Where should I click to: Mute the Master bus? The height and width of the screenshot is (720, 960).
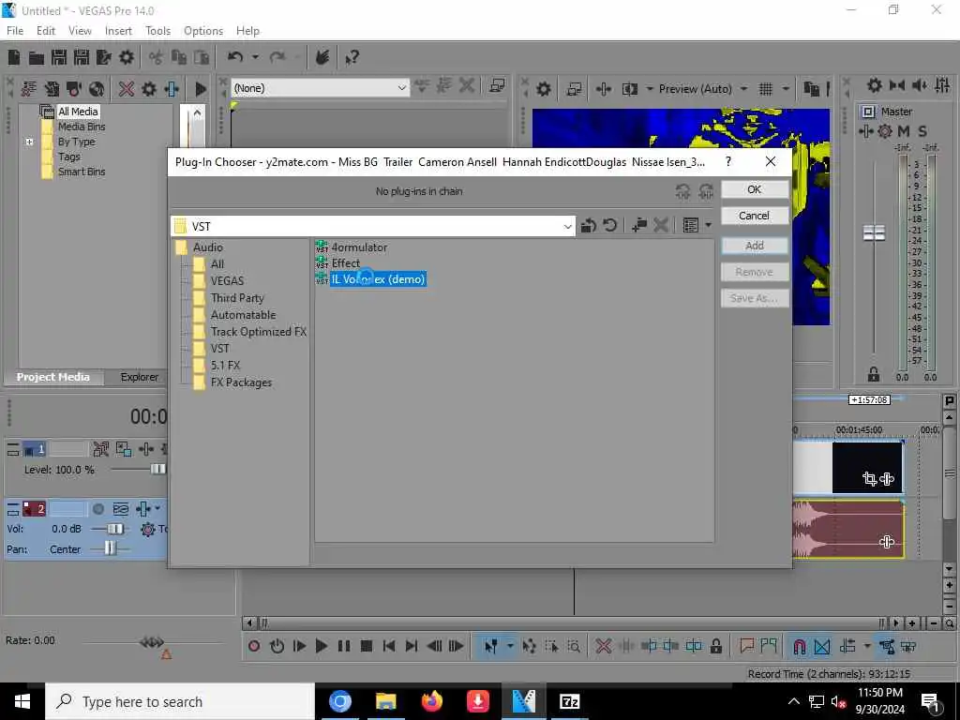click(x=903, y=131)
